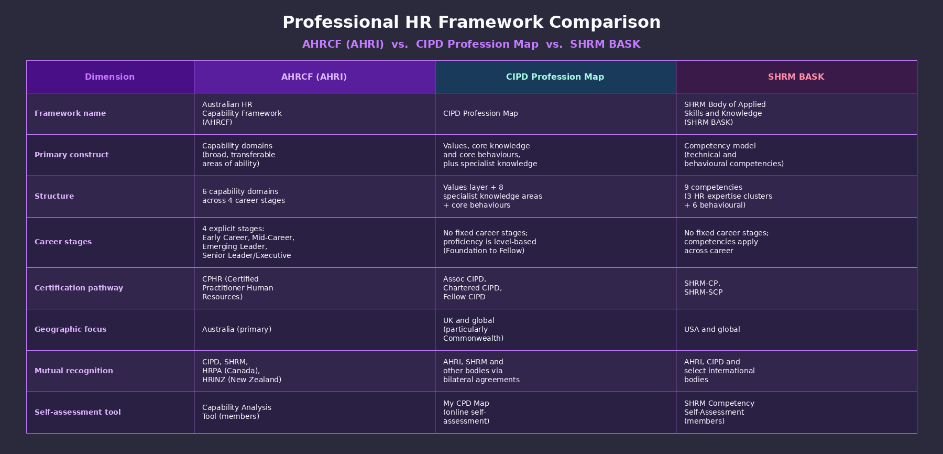943x454 pixels.
Task: Click the 'UK and global (particularly Commonwealth)' cell
Action: pos(555,330)
